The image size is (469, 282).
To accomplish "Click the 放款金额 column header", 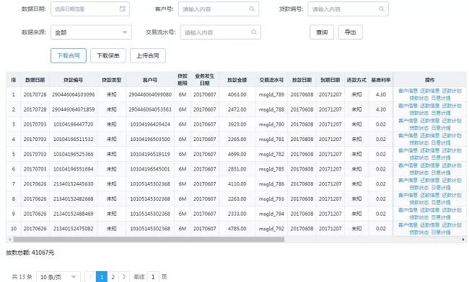I will click(x=237, y=80).
